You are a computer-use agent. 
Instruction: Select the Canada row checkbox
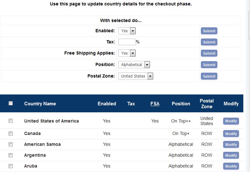click(x=10, y=133)
